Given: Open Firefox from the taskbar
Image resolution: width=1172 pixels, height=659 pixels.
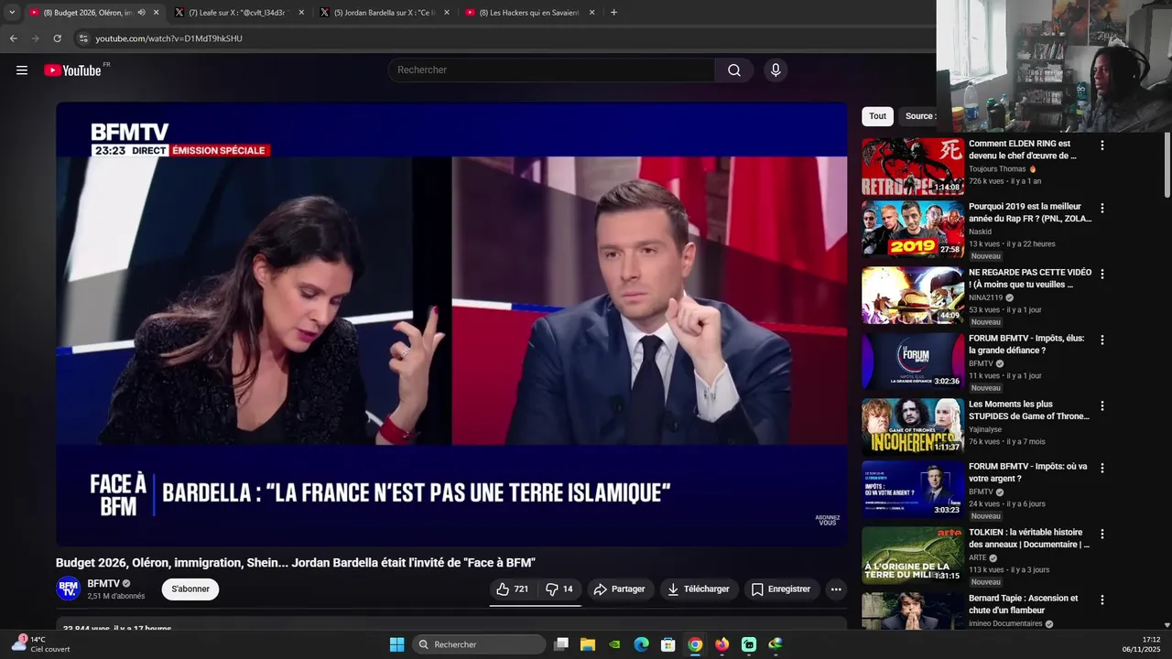Looking at the screenshot, I should pyautogui.click(x=722, y=644).
